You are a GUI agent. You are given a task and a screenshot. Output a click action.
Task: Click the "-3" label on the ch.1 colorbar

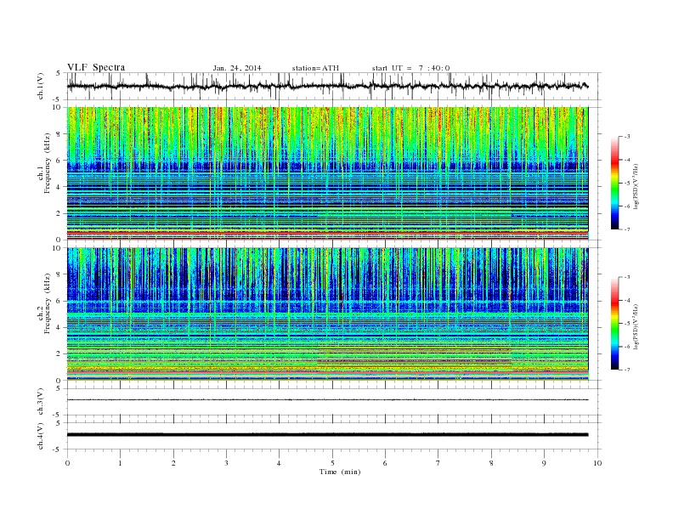point(627,137)
